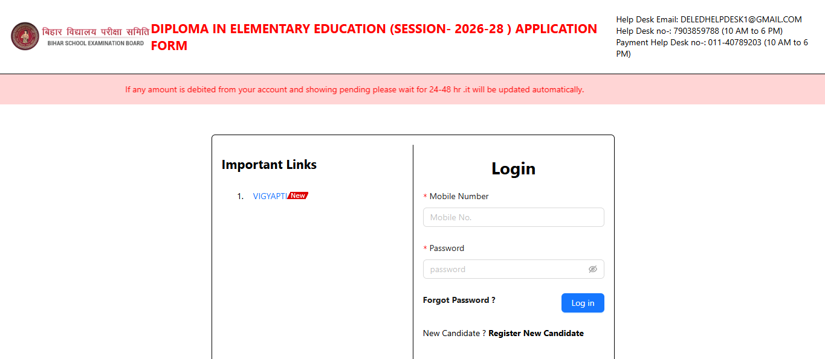Image resolution: width=825 pixels, height=359 pixels.
Task: Click the Important Links heading
Action: pyautogui.click(x=269, y=164)
